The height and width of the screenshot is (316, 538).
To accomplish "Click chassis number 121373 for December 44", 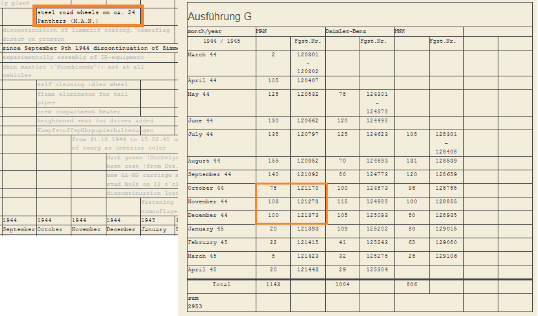I will point(308,216).
